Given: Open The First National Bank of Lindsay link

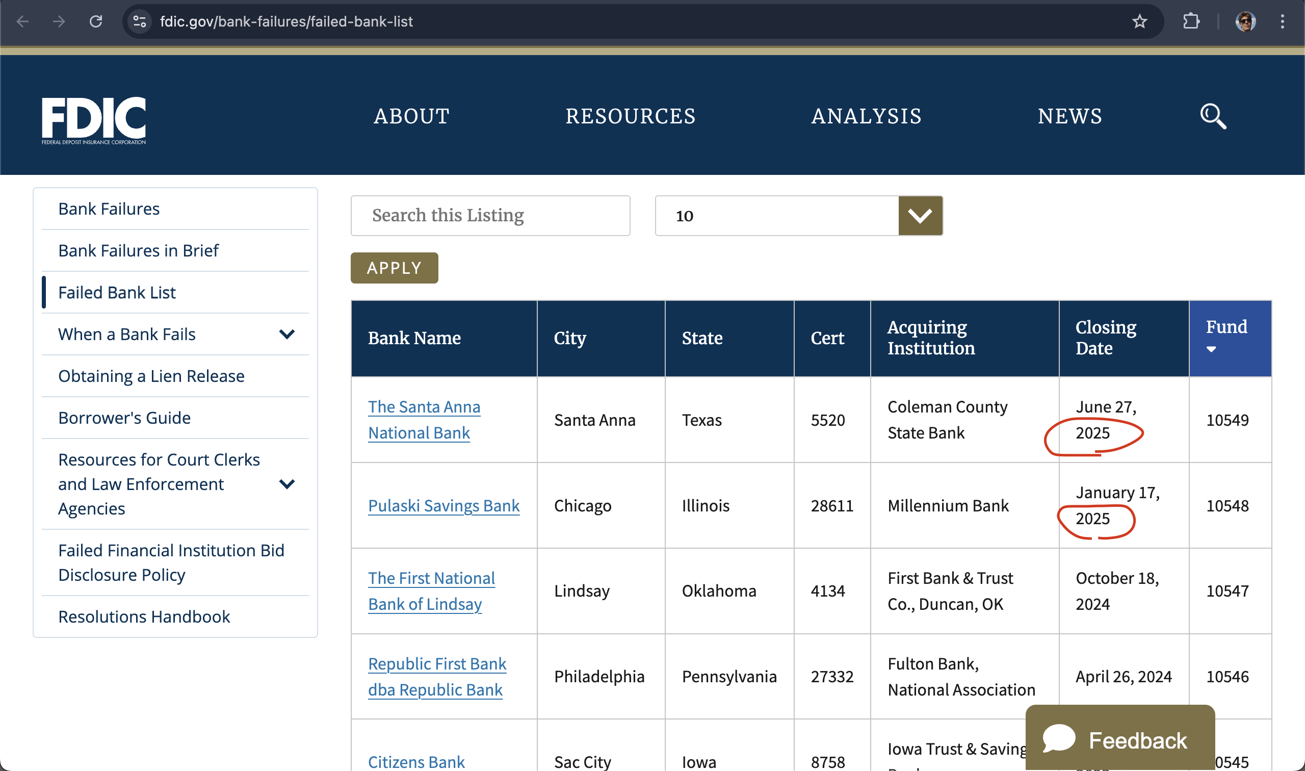Looking at the screenshot, I should (432, 591).
